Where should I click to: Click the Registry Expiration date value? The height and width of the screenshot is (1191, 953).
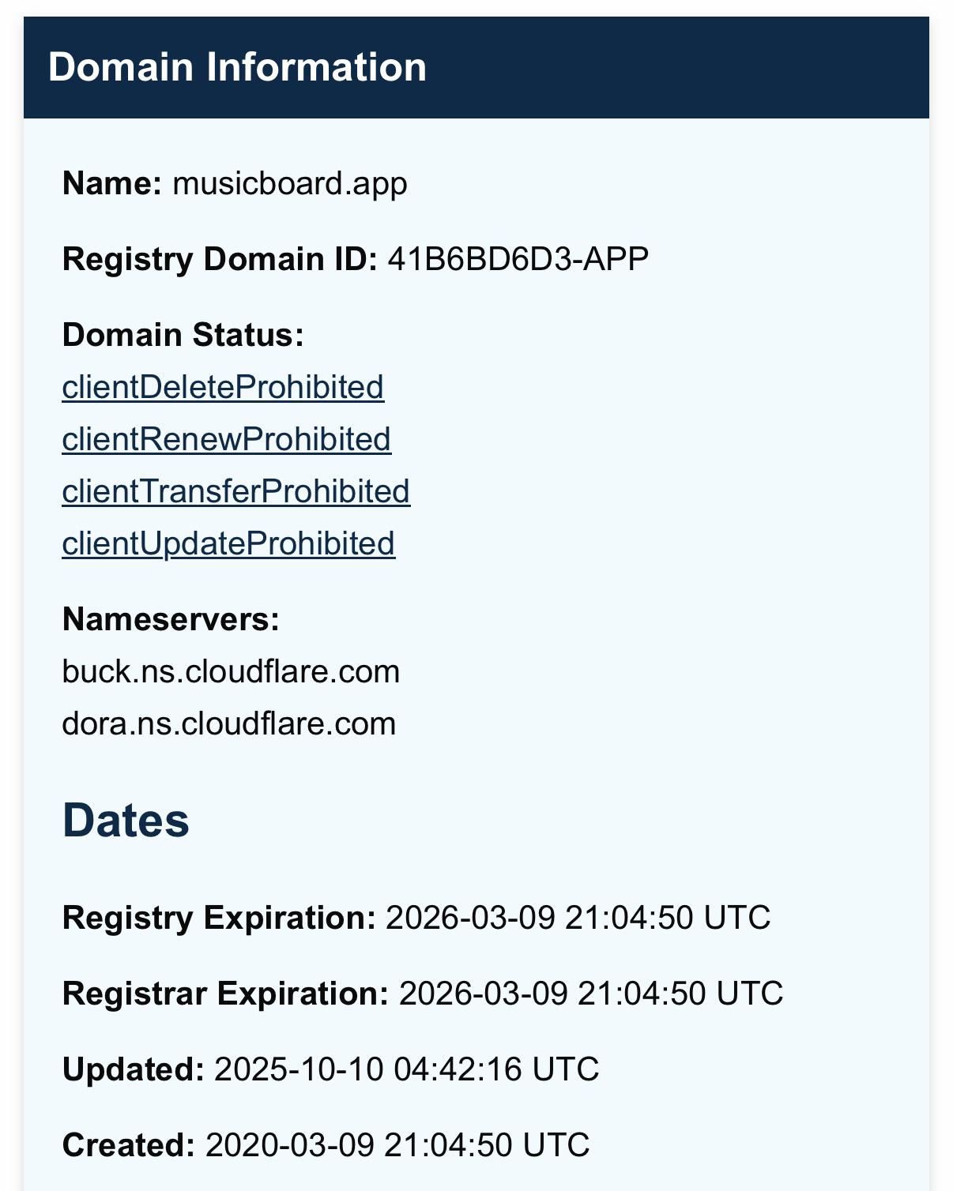[578, 918]
